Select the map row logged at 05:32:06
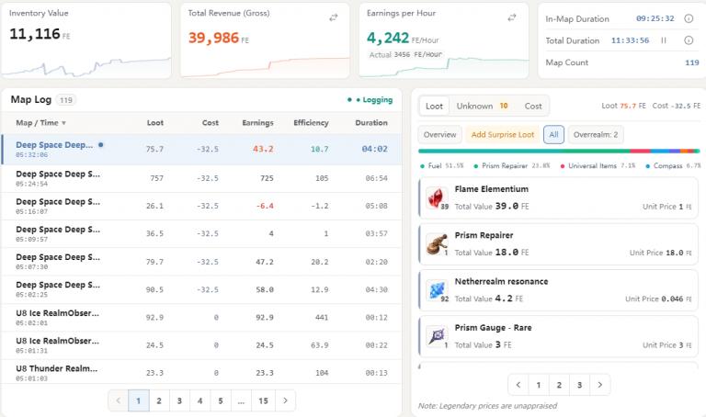The width and height of the screenshot is (706, 417). click(202, 150)
